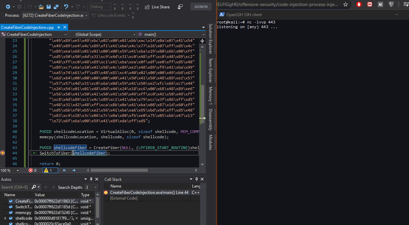409x225 pixels.
Task: Select CreateFiberCodeInjection.exe!main() Line 44 frame
Action: [x=149, y=193]
